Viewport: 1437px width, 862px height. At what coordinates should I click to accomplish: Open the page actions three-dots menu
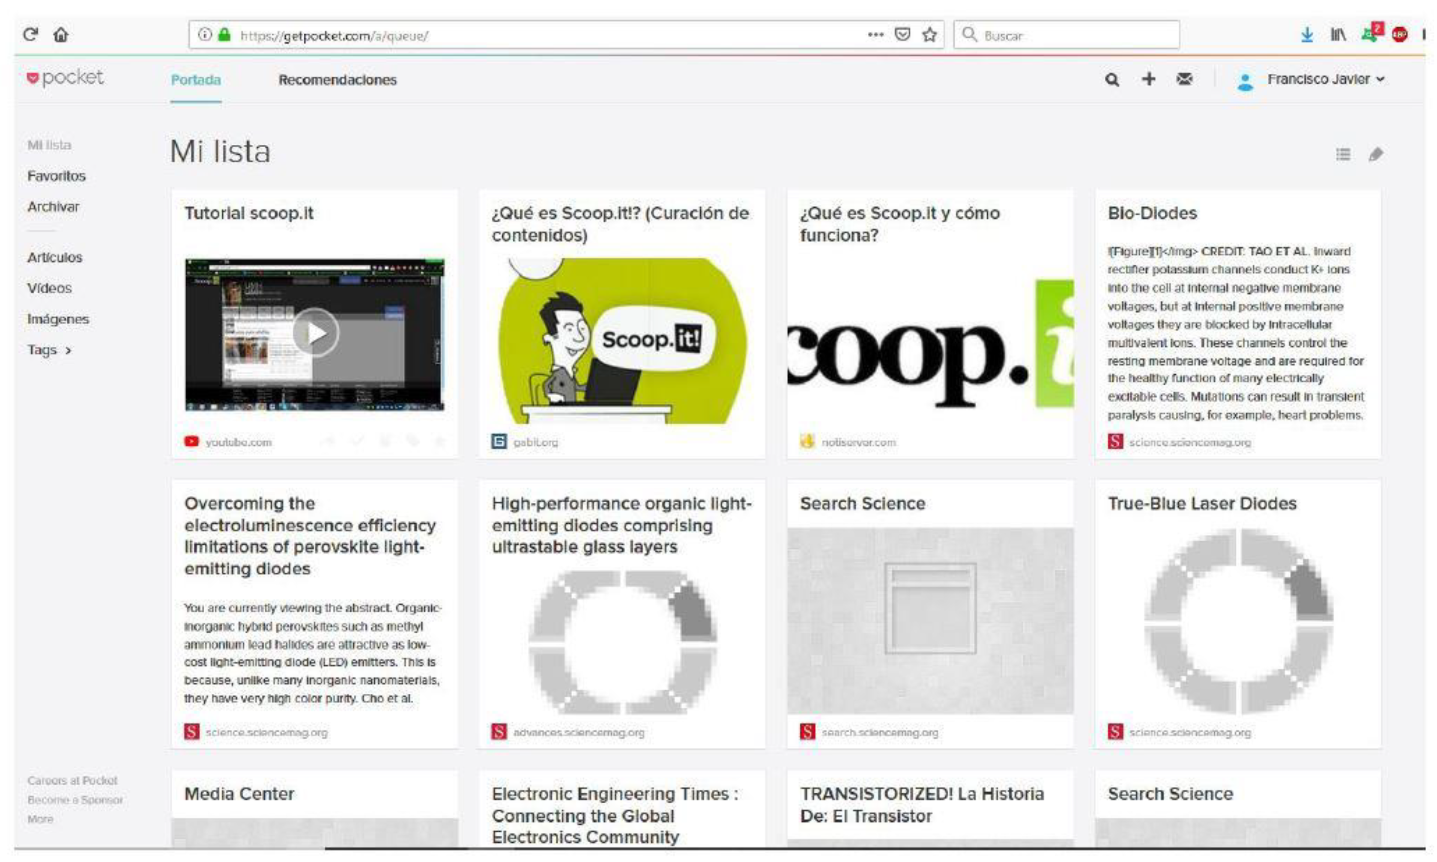tap(875, 35)
